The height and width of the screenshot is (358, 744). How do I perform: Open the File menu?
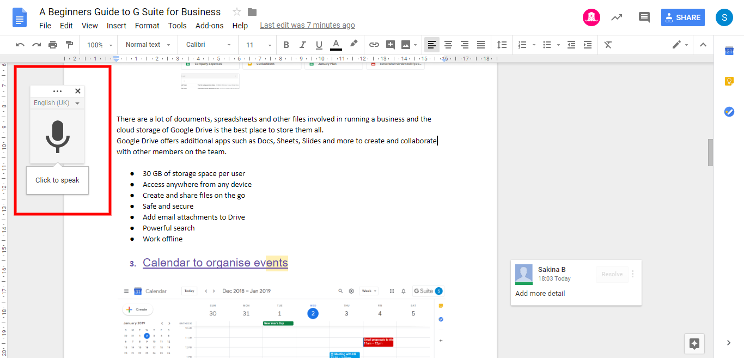coord(45,26)
